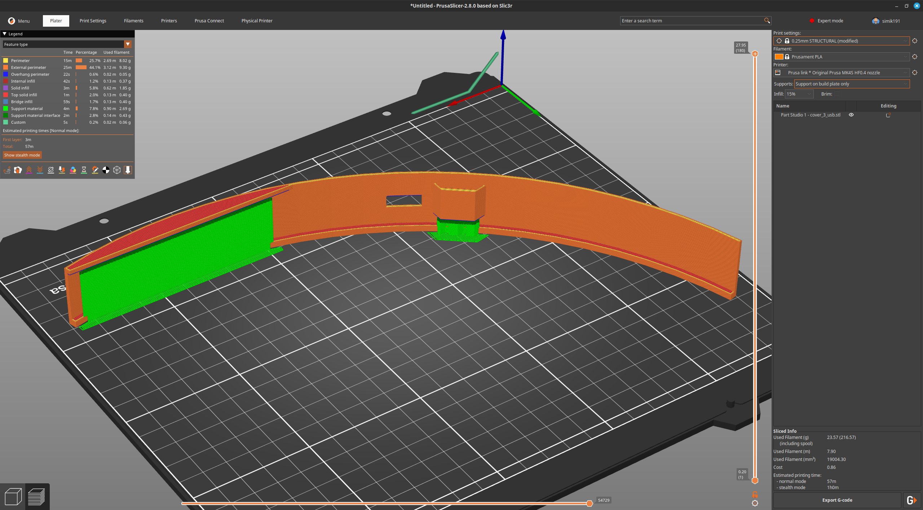Switch to the Filaments tab
The width and height of the screenshot is (923, 510).
pos(134,21)
